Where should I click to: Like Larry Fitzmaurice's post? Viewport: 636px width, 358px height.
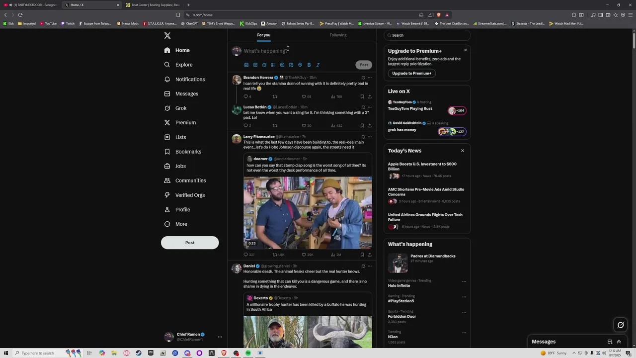[304, 255]
